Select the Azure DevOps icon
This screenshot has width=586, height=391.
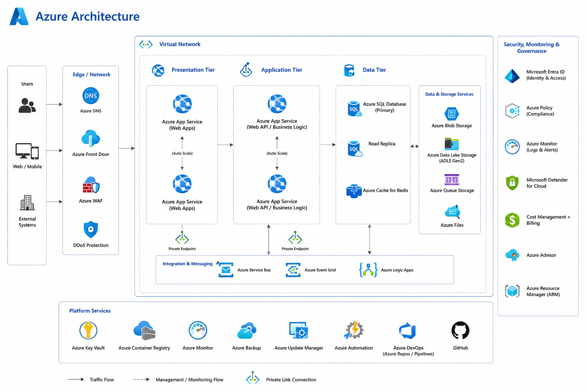pos(407,331)
